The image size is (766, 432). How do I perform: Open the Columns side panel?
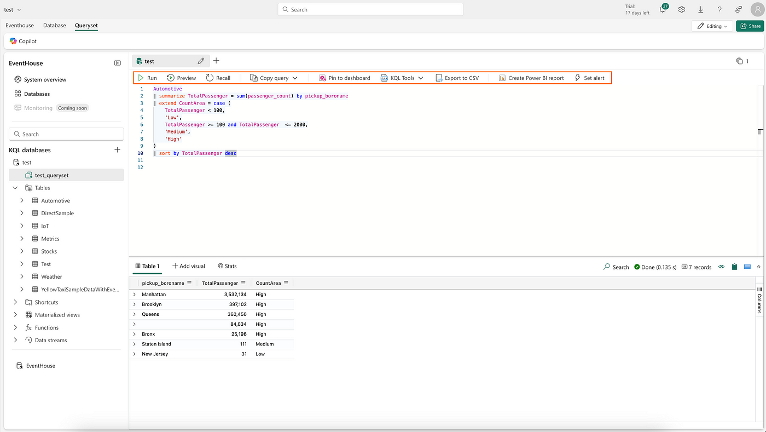pos(759,300)
